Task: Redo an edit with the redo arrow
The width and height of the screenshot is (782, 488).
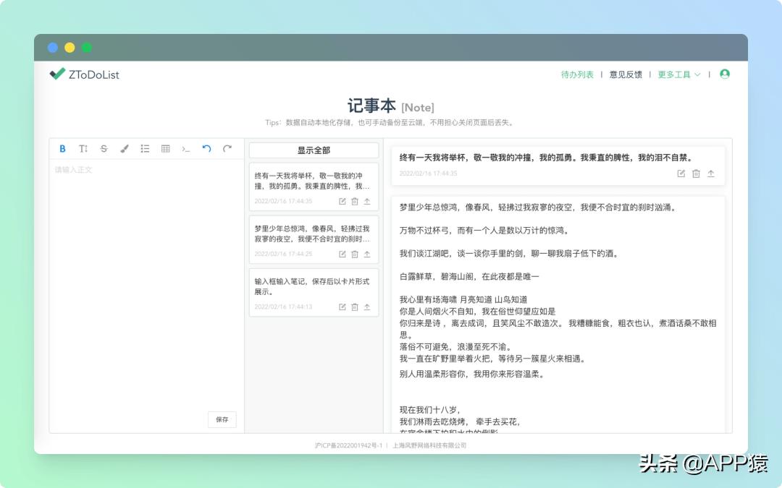Action: pos(226,149)
